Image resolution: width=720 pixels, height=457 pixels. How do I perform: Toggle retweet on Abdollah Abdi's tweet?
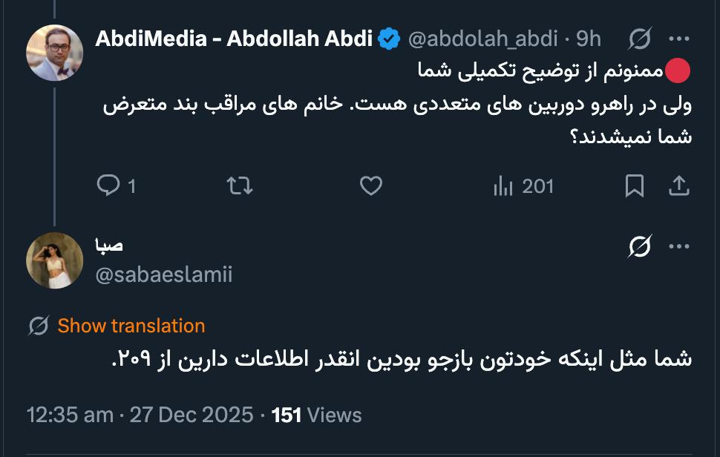(239, 187)
